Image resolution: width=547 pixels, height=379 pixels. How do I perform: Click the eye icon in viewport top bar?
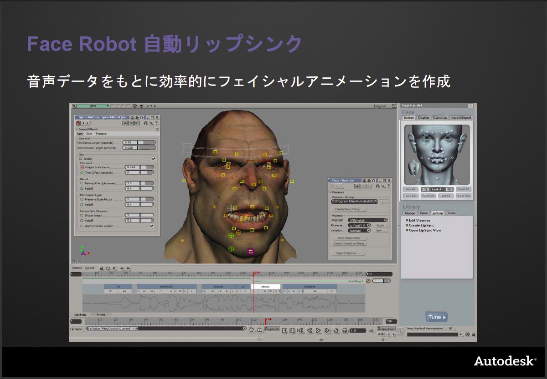click(141, 106)
